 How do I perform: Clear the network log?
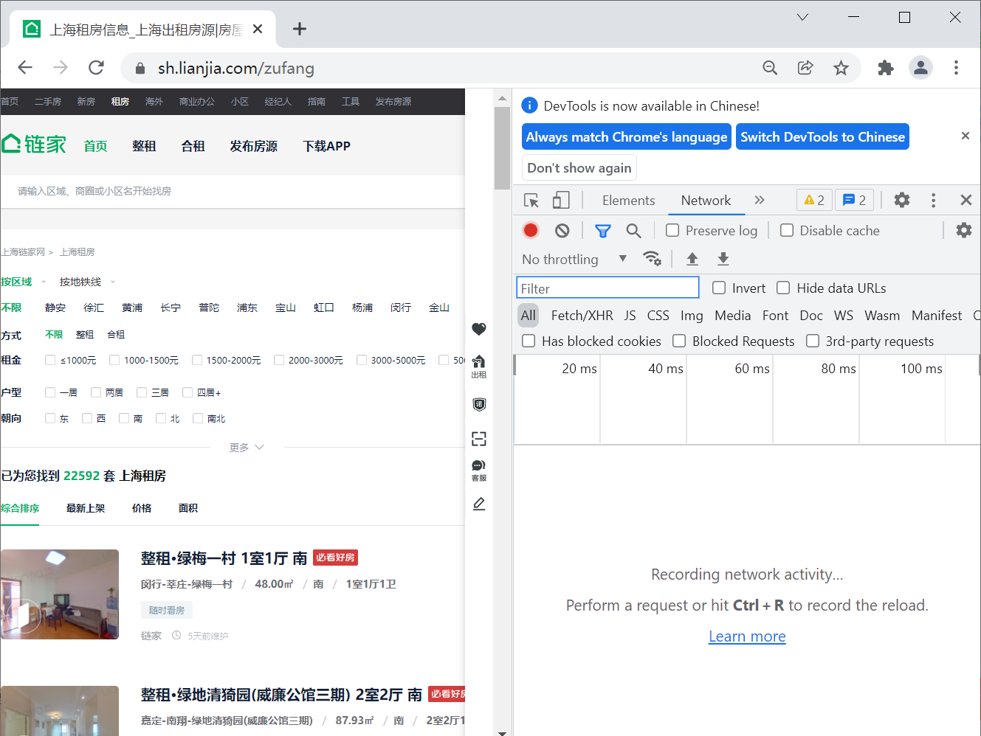[562, 230]
